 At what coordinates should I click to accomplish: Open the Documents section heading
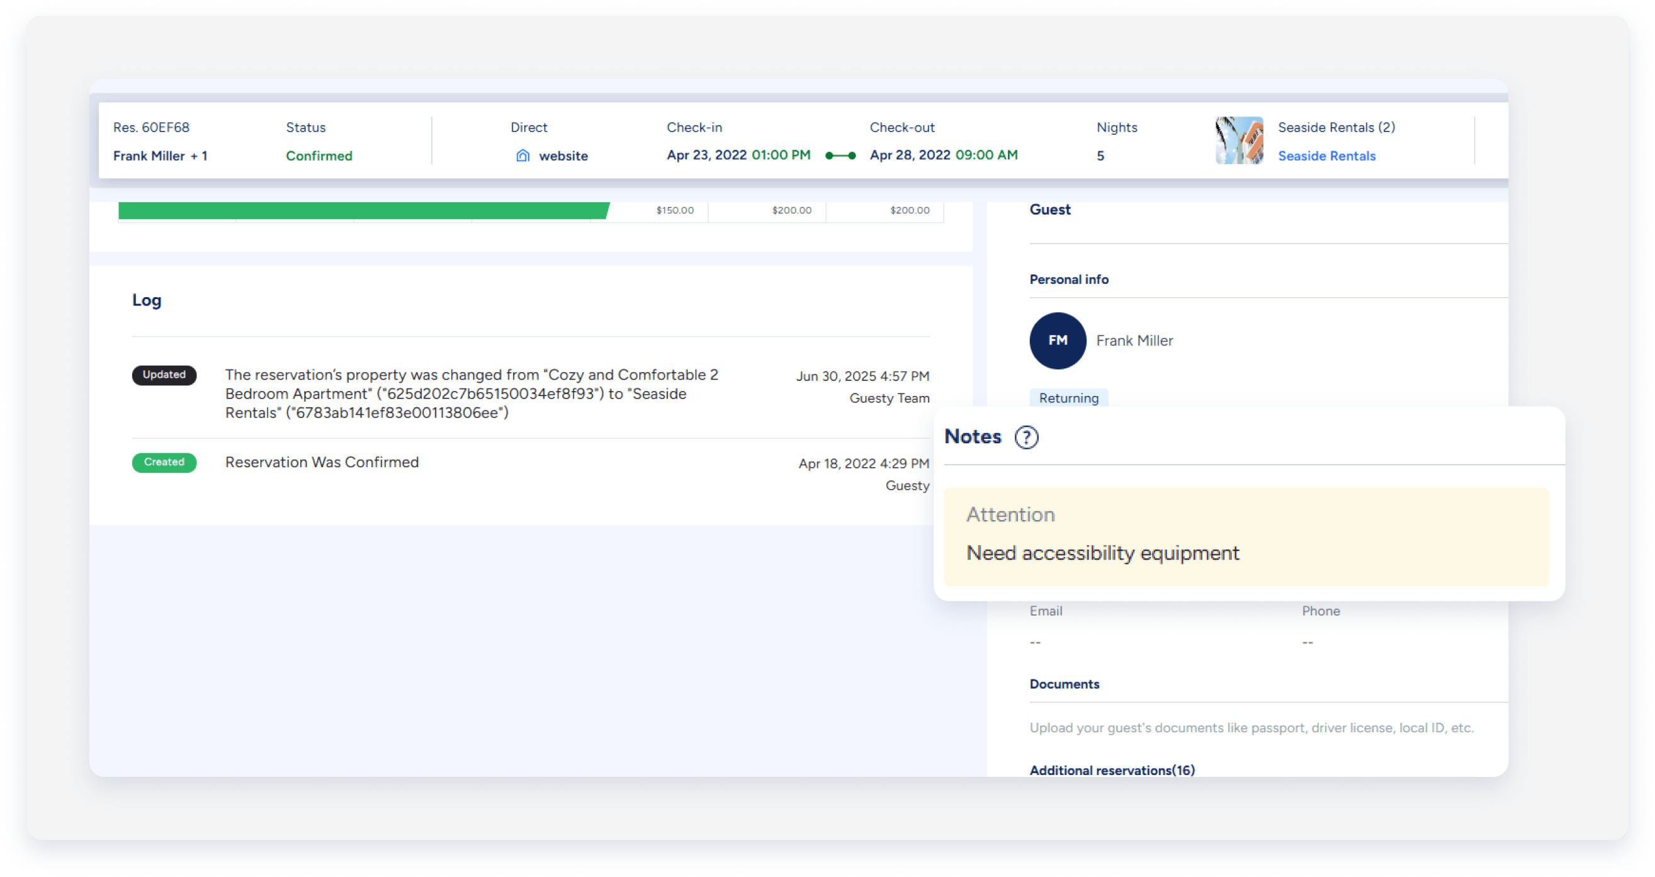tap(1064, 684)
